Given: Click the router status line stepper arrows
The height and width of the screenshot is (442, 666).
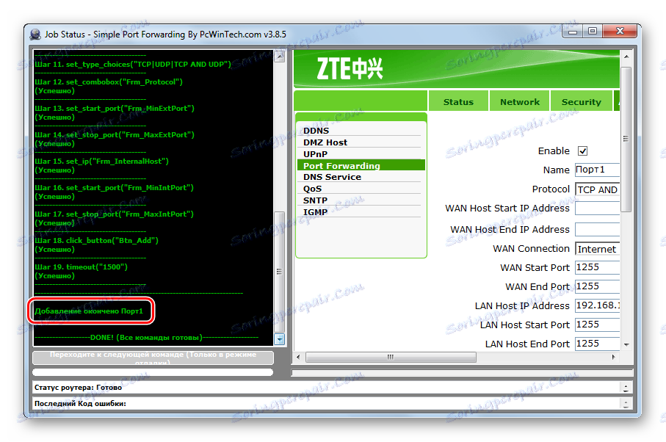Looking at the screenshot, I should (626, 387).
